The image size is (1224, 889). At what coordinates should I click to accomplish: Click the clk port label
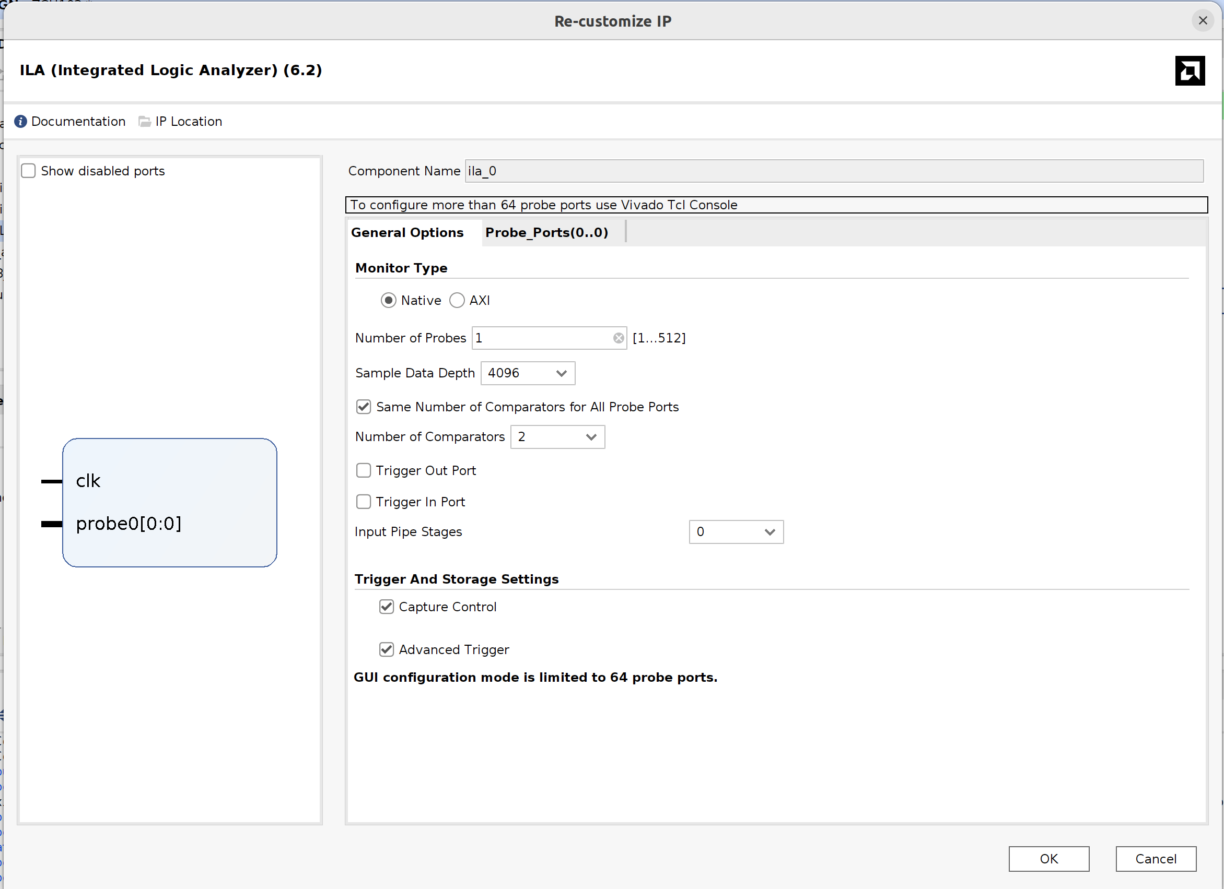(x=88, y=481)
